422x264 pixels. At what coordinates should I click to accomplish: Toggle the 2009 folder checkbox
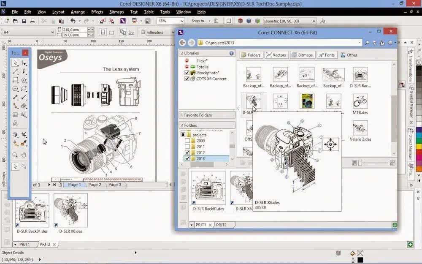187,141
